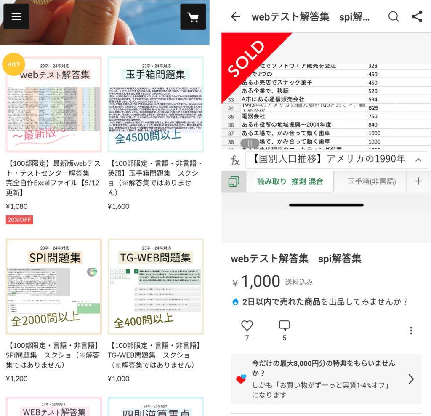Open the three-dot options menu
Image resolution: width=431 pixels, height=416 pixels.
[x=411, y=330]
